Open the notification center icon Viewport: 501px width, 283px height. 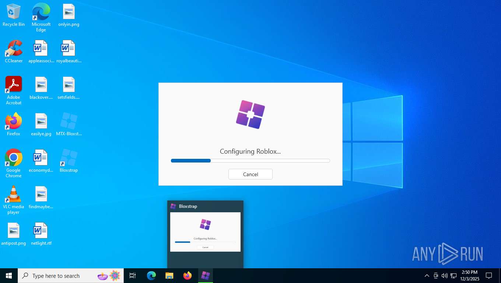click(x=489, y=276)
